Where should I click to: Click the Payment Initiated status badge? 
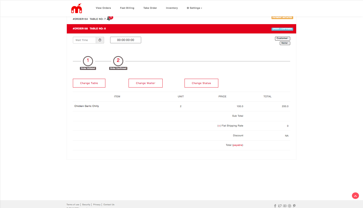click(x=282, y=18)
